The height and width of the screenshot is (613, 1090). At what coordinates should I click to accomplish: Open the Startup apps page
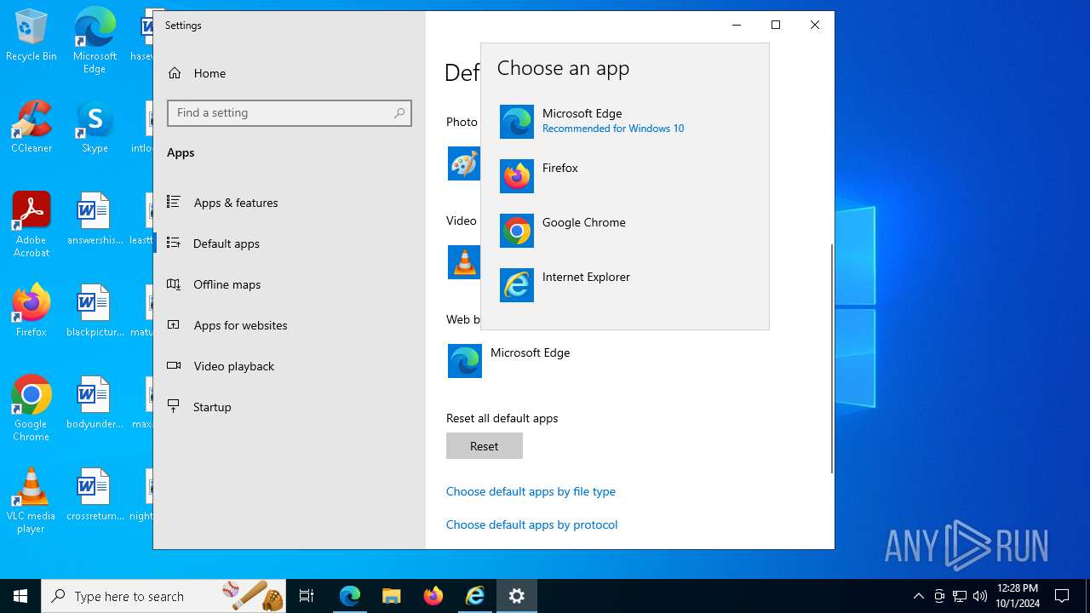pyautogui.click(x=212, y=407)
